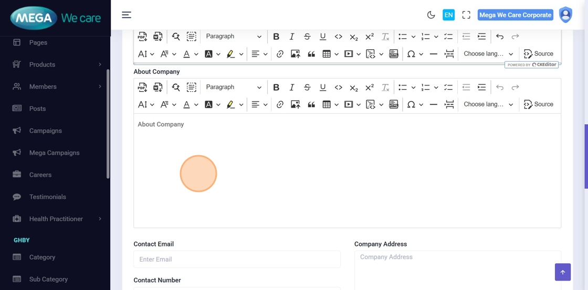The height and width of the screenshot is (290, 588).
Task: Toggle bold in About Company editor toolbar
Action: click(276, 87)
